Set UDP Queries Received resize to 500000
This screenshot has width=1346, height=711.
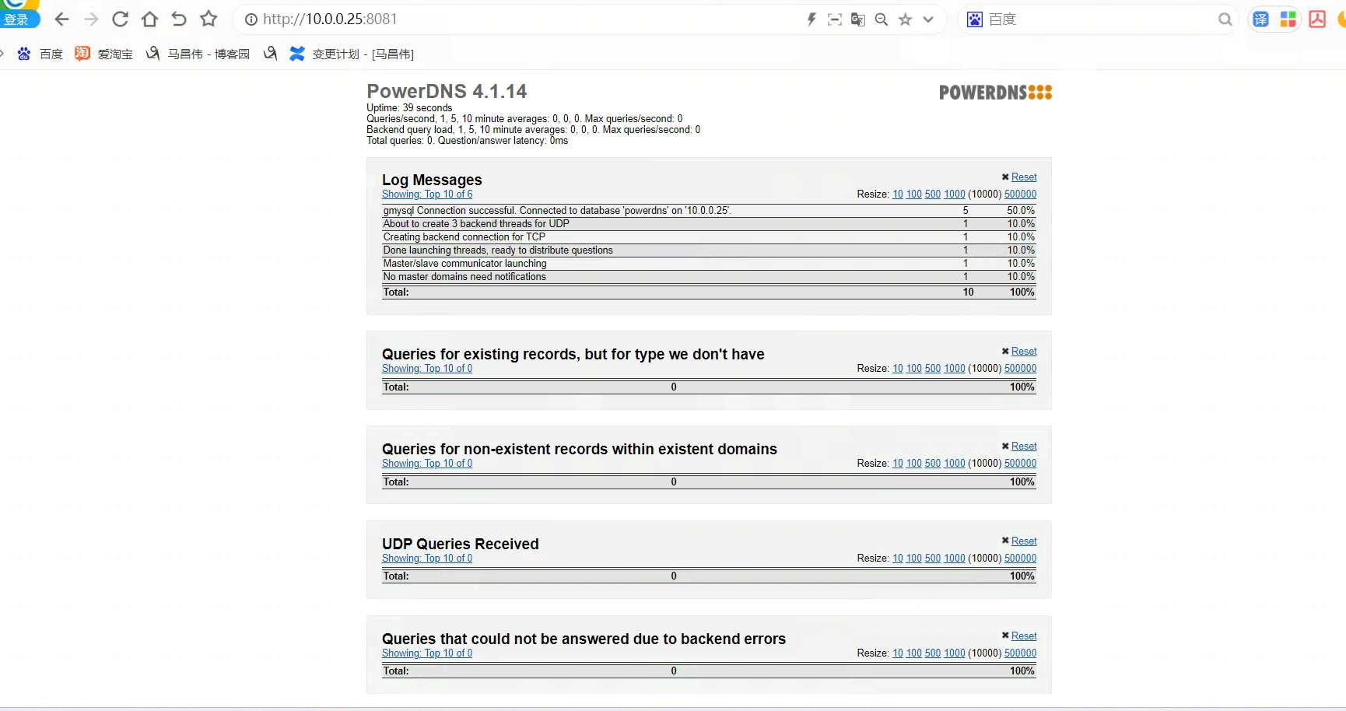click(1021, 559)
